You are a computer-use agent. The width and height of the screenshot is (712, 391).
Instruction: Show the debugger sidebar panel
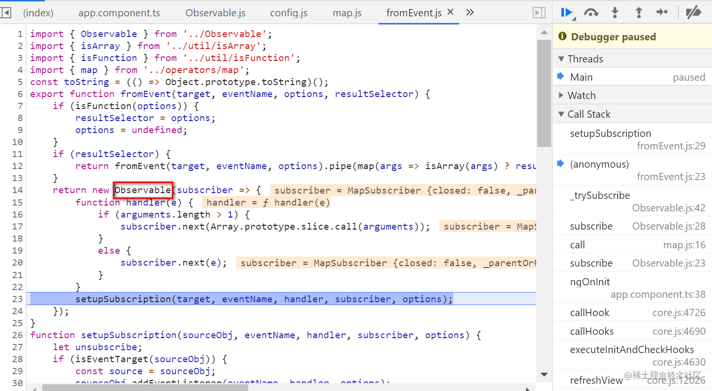point(538,12)
